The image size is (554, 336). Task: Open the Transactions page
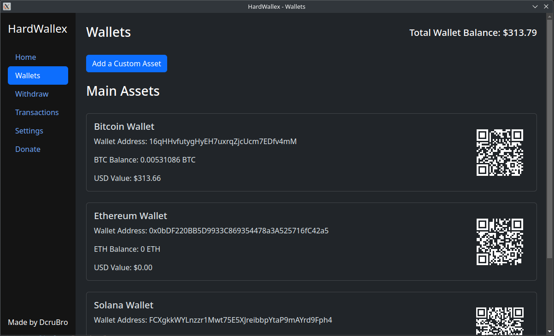(x=38, y=112)
